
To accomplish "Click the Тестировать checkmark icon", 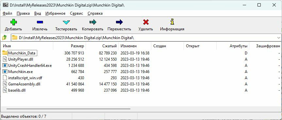I will (x=66, y=22).
